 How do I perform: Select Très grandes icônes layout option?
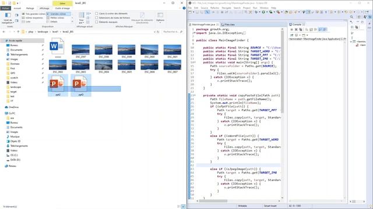34,14
